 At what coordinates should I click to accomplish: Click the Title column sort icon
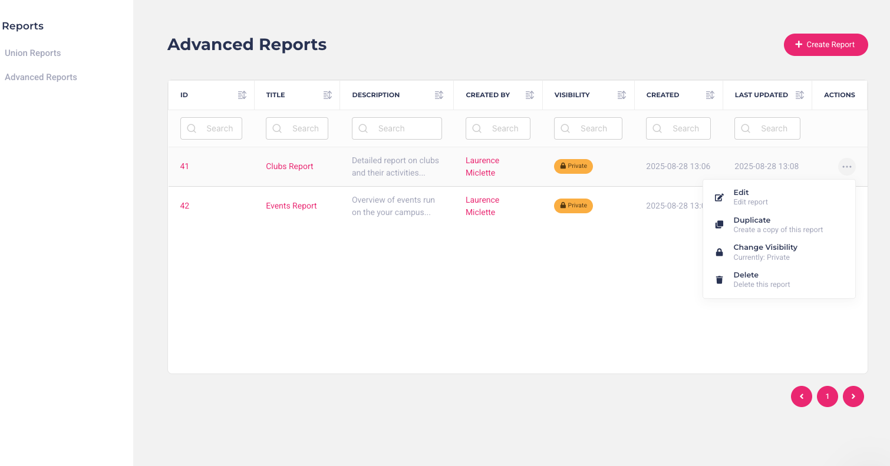click(x=328, y=95)
